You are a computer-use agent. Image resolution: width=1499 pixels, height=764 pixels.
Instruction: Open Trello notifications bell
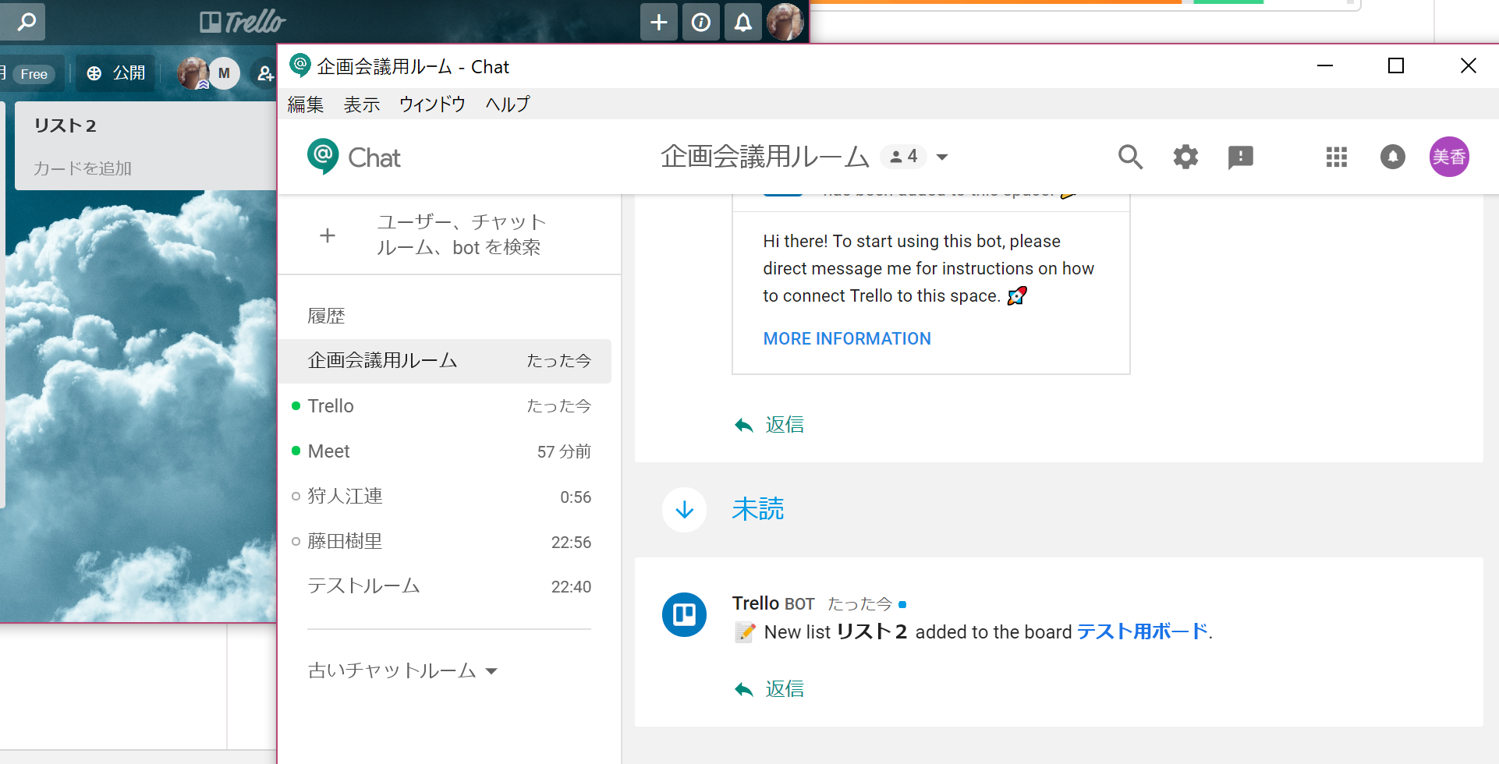(742, 23)
